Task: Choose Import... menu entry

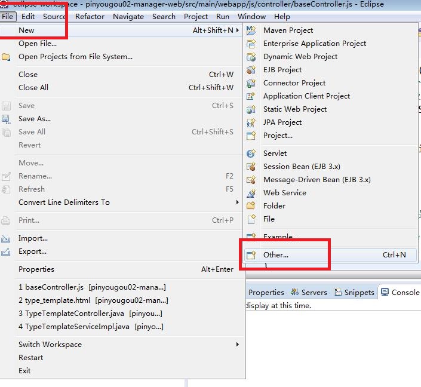Action: (x=121, y=238)
